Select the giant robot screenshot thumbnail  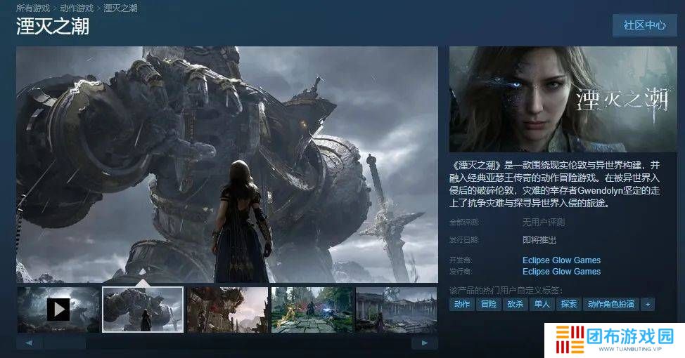click(143, 310)
